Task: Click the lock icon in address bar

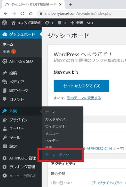Action: (41, 13)
